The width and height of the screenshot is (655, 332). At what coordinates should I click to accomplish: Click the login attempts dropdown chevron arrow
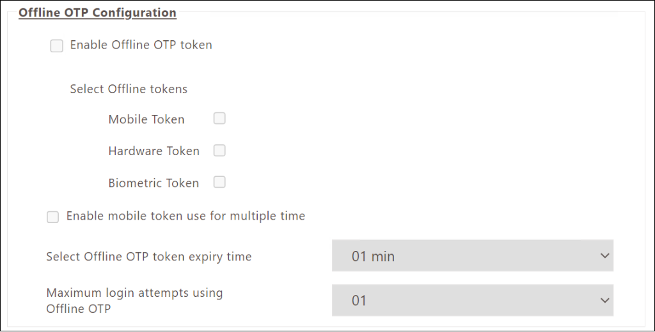604,300
